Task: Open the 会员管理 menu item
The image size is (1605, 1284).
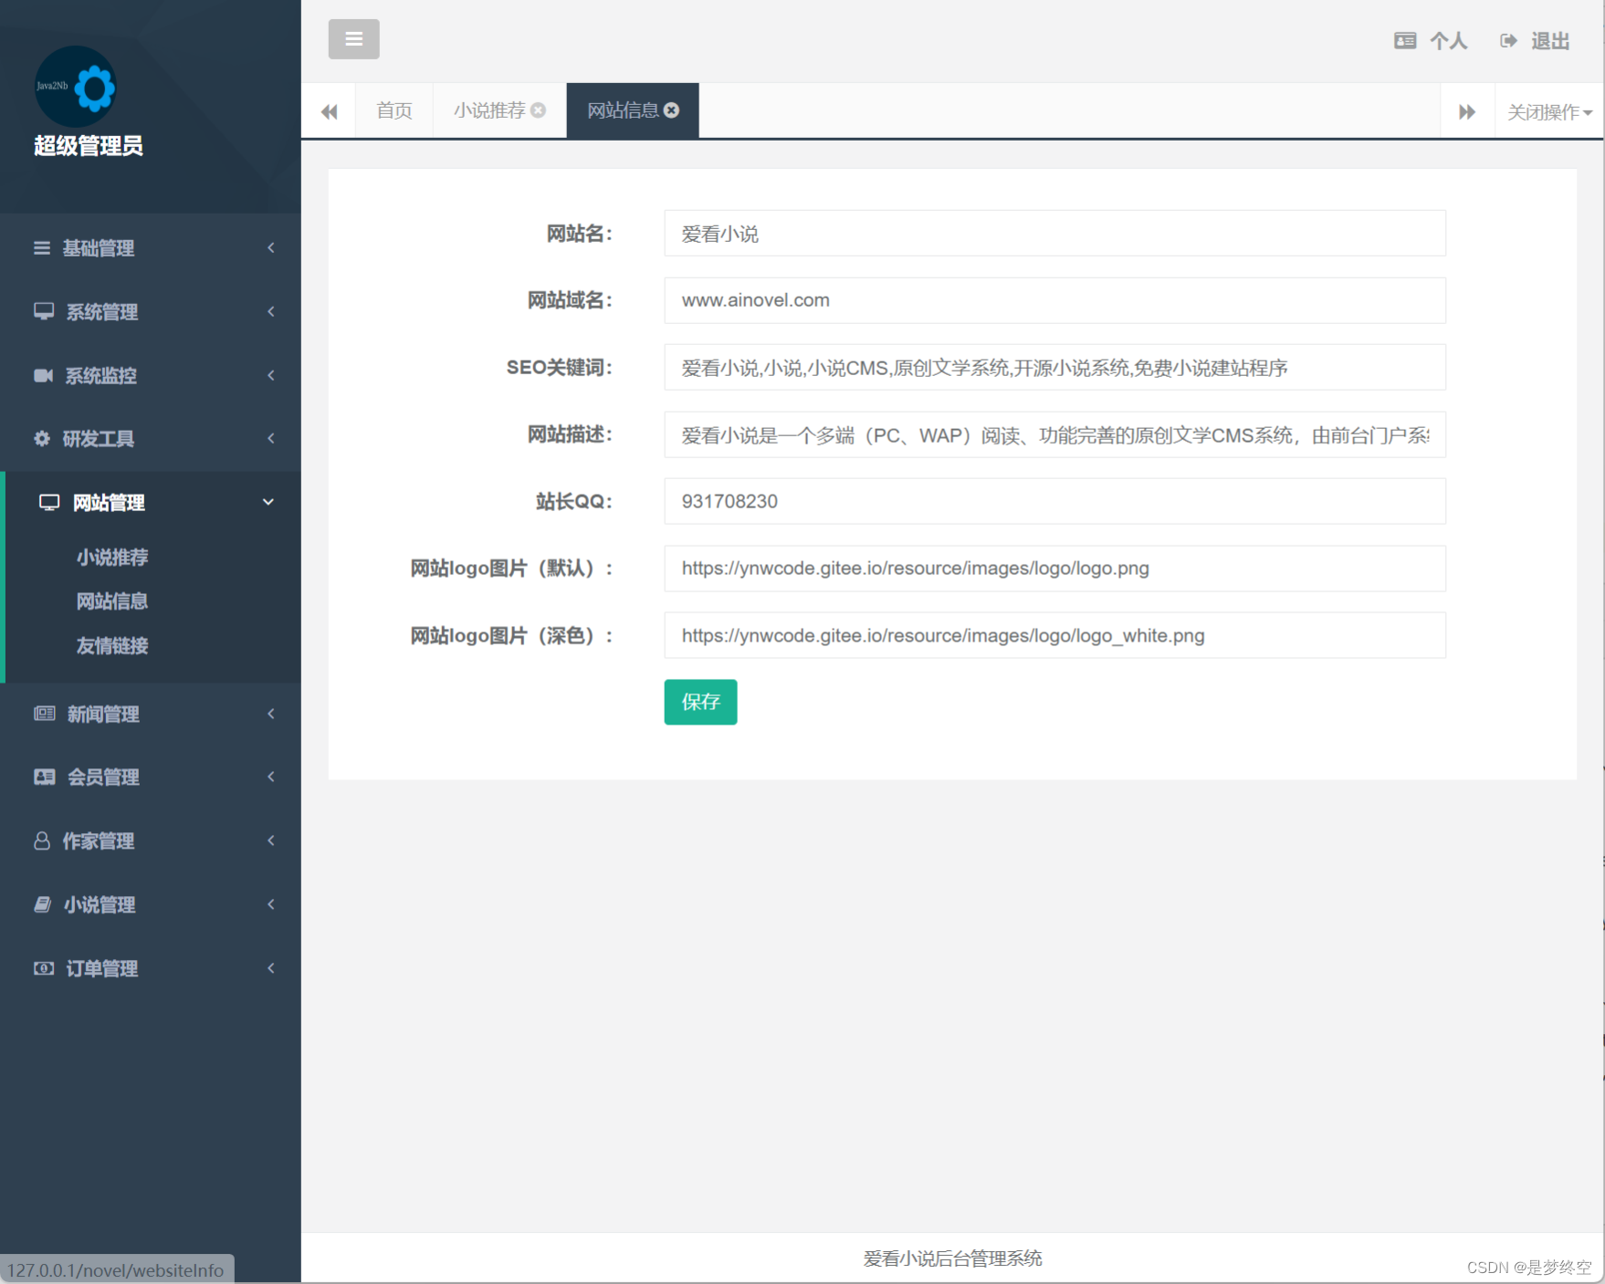Action: click(x=151, y=777)
